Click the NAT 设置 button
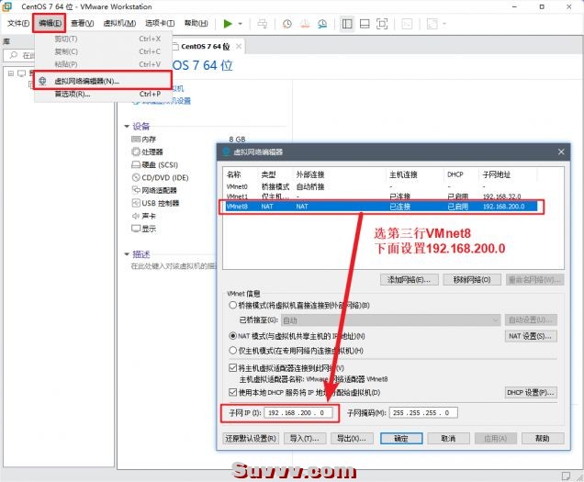This screenshot has height=482, width=584. tap(531, 336)
